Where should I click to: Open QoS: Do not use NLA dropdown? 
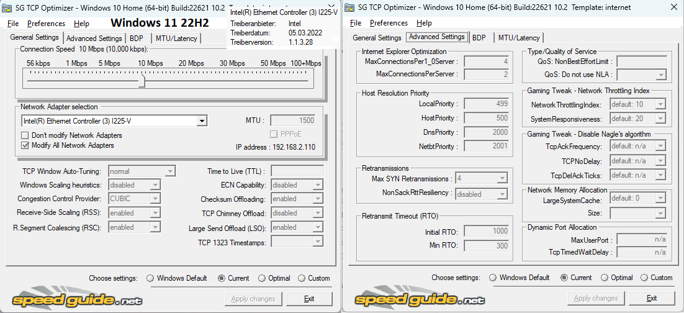click(661, 75)
